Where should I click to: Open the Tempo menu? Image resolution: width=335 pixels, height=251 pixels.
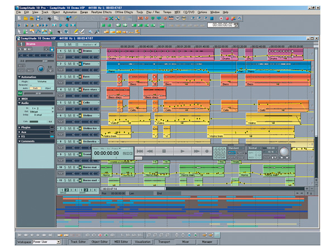(x=167, y=12)
